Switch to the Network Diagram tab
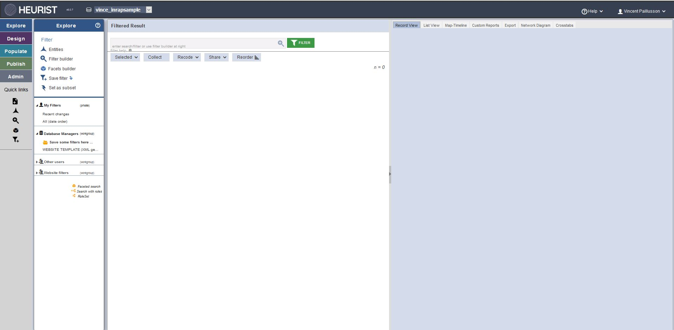The image size is (674, 330). [x=535, y=25]
